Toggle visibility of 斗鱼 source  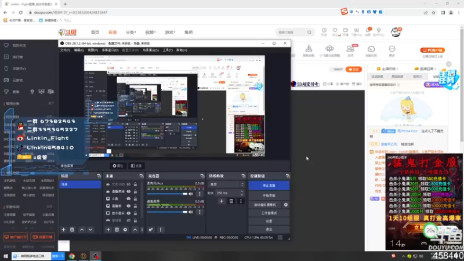click(x=128, y=199)
